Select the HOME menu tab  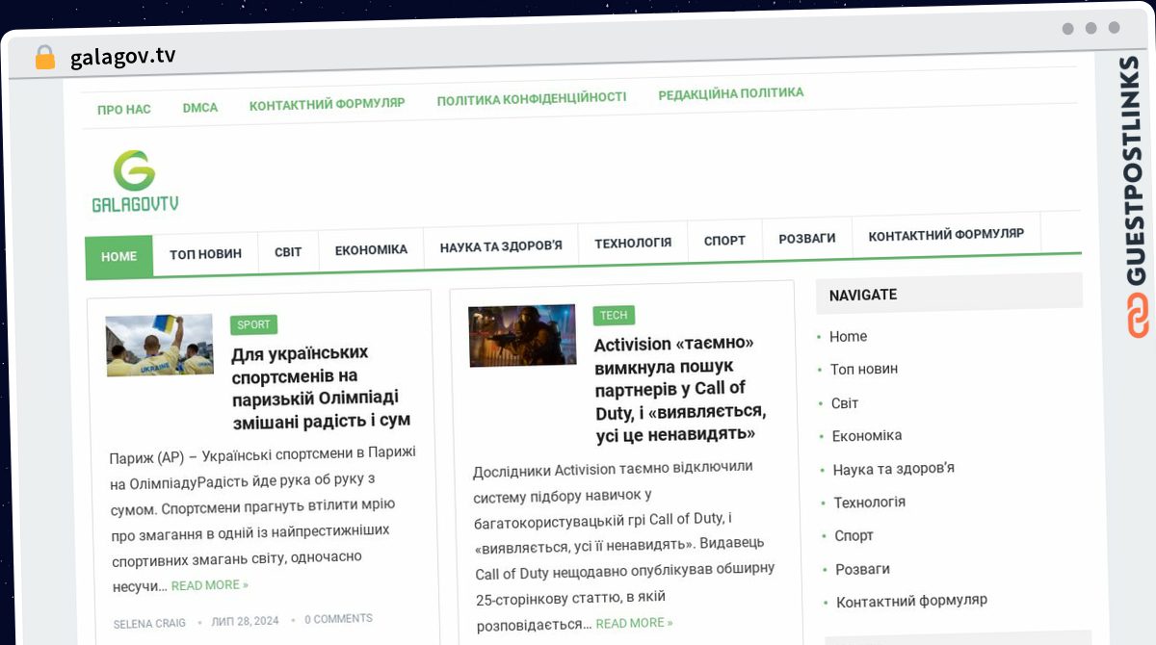click(x=119, y=257)
